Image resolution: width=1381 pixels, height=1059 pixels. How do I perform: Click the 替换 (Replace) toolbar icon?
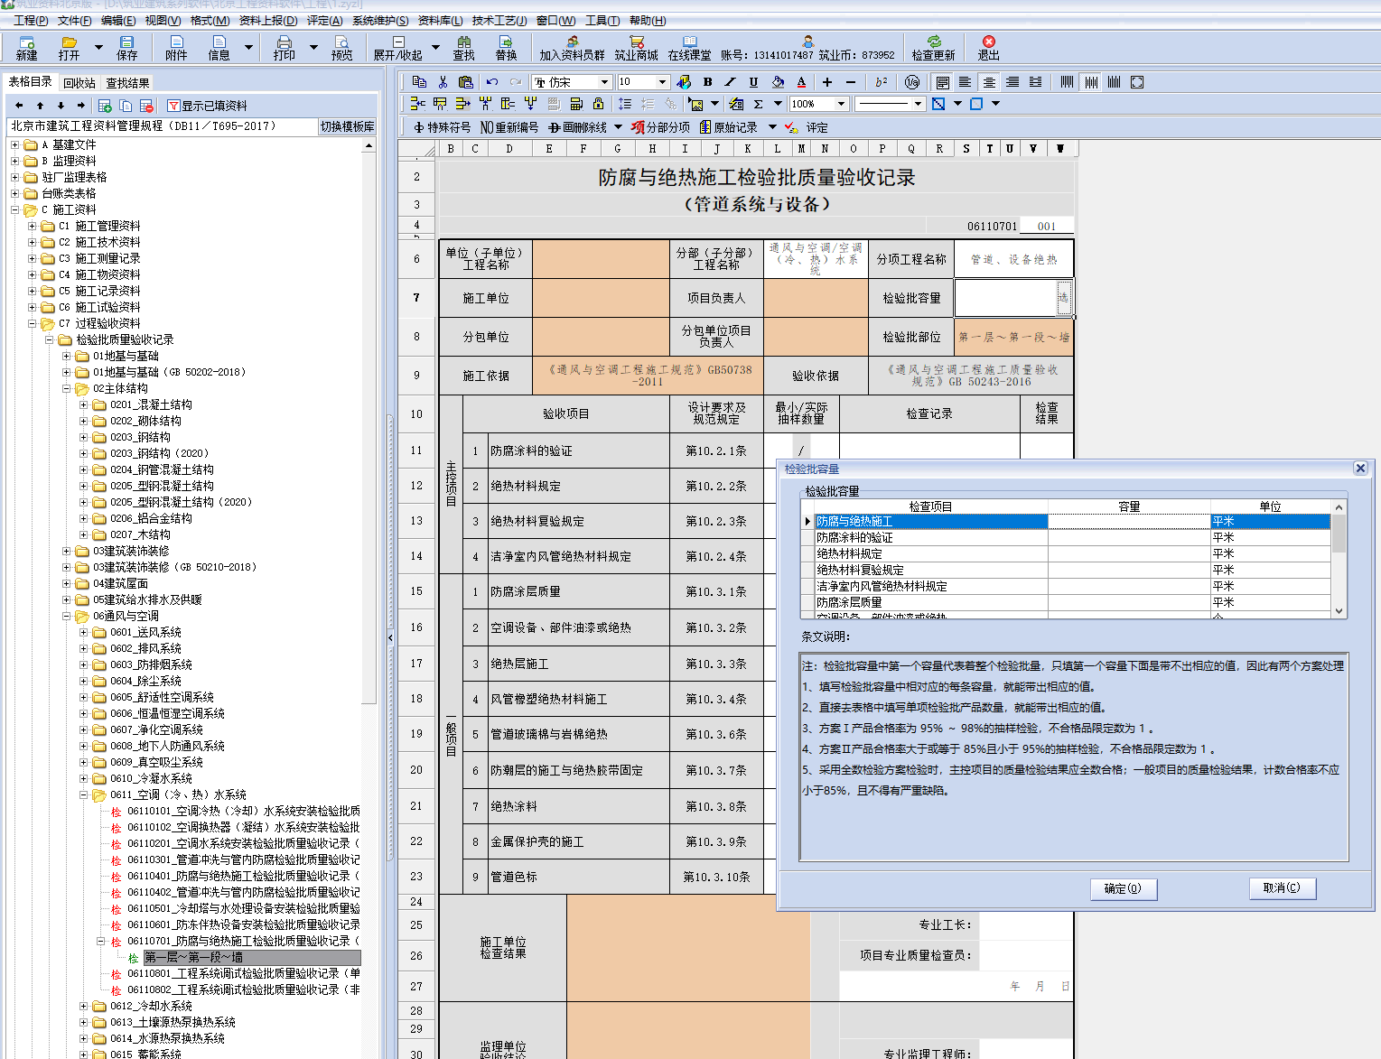tap(507, 48)
